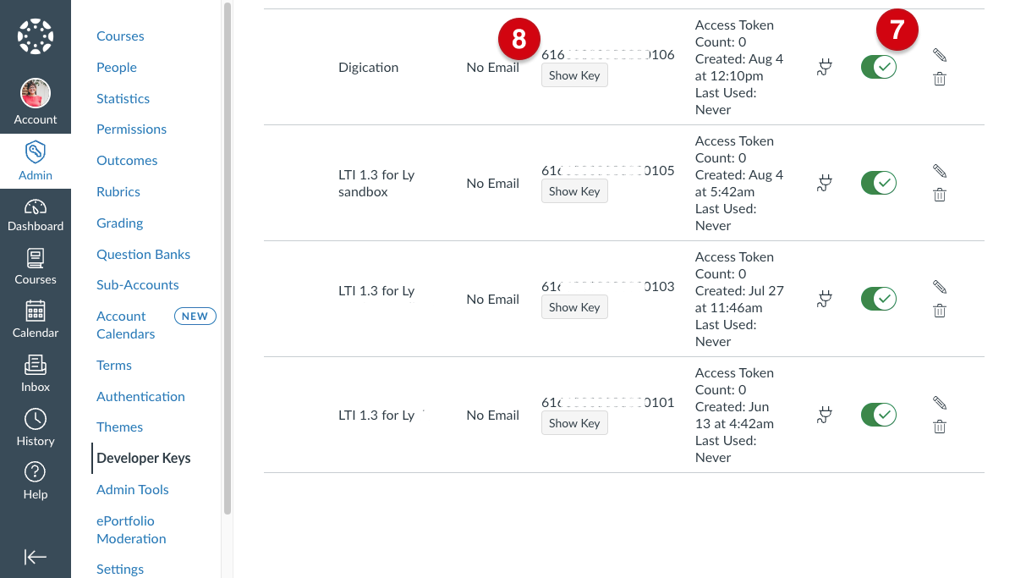Open Developer Keys in admin menu
Screen dimensions: 1015x578
pyautogui.click(x=144, y=458)
